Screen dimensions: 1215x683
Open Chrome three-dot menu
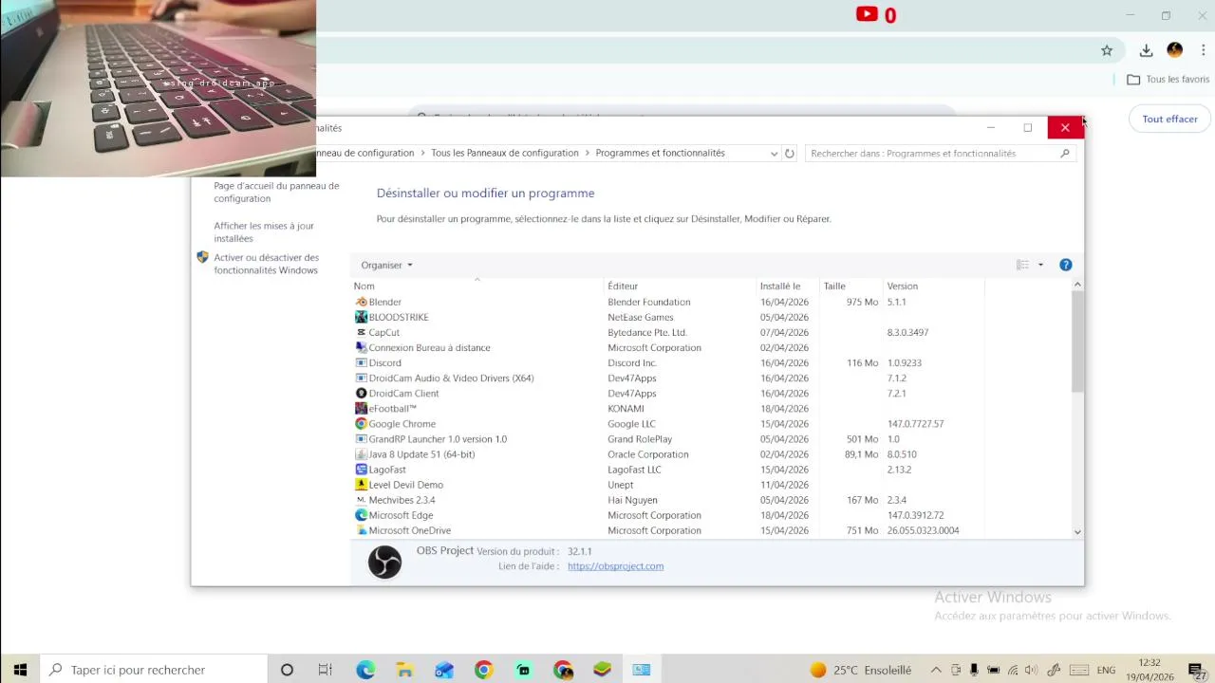click(x=1203, y=50)
